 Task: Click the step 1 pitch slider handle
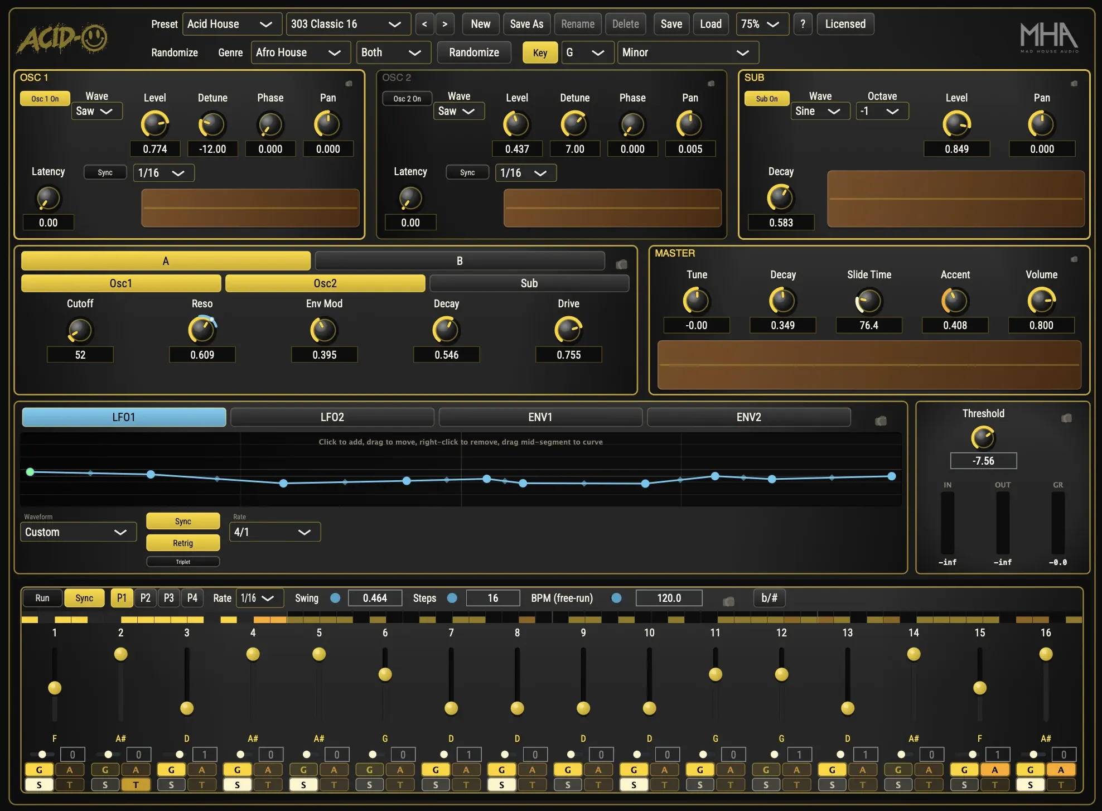click(55, 688)
